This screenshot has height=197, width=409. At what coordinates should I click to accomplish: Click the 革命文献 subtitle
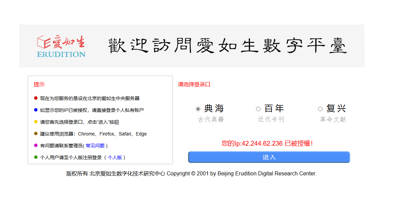333,120
